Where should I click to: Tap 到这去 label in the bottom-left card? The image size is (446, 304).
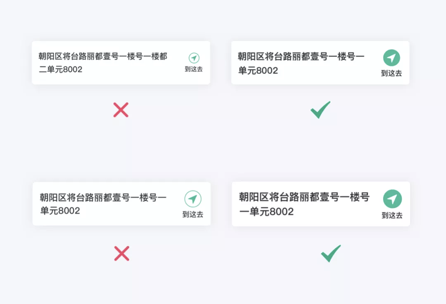pos(193,214)
